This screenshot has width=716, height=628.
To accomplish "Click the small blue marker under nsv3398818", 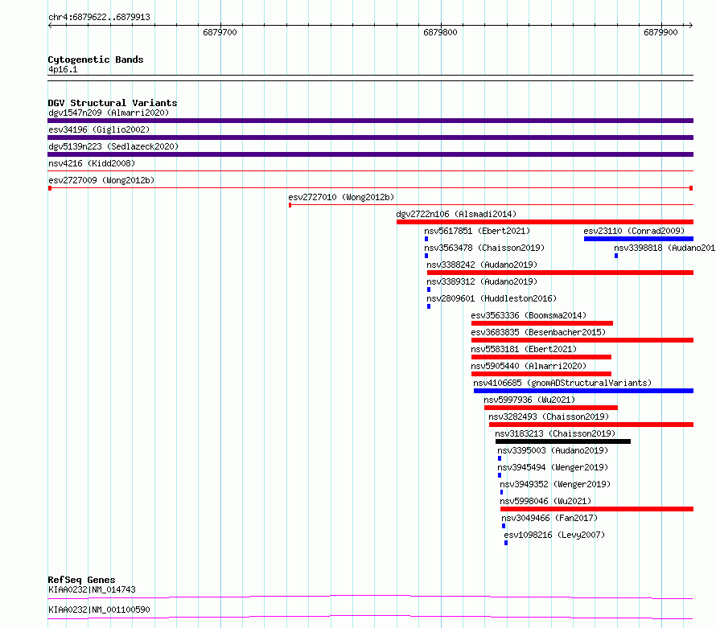I will [x=616, y=256].
